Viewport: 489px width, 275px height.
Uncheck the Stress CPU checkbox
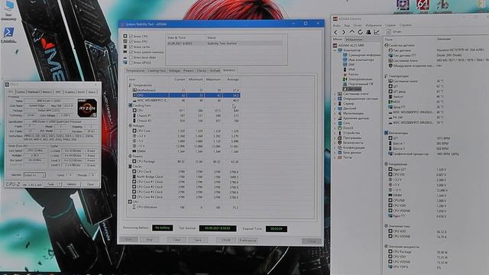(x=131, y=36)
